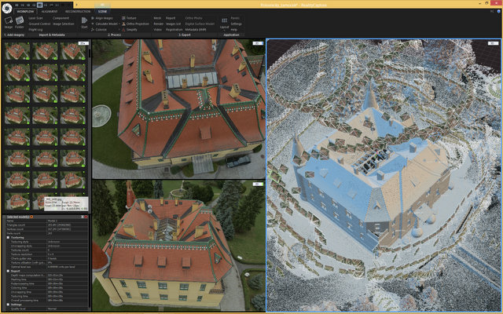This screenshot has height=314, width=503.
Task: Click the Ortho Projection tool
Action: pyautogui.click(x=137, y=23)
